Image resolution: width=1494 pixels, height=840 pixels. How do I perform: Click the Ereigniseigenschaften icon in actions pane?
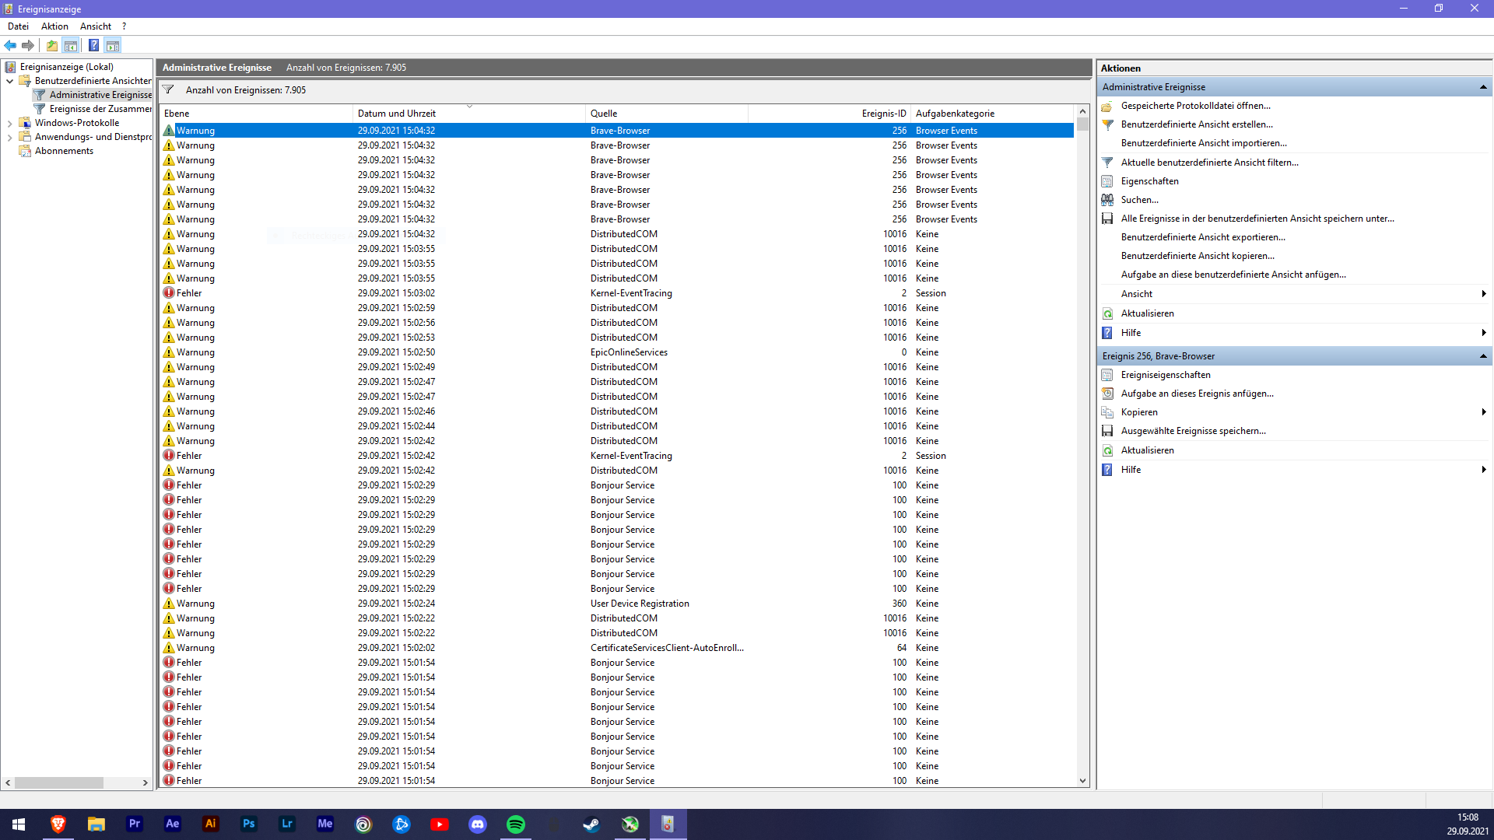click(1107, 375)
